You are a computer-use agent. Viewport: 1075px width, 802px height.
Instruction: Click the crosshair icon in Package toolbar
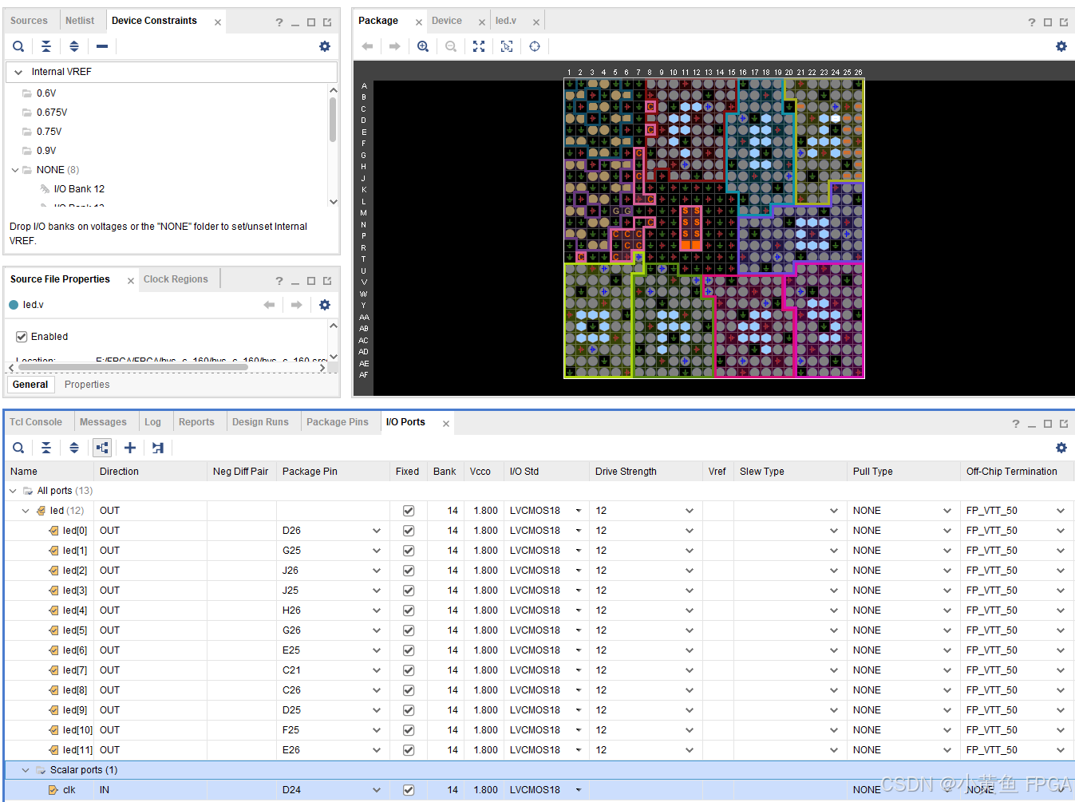tap(535, 46)
